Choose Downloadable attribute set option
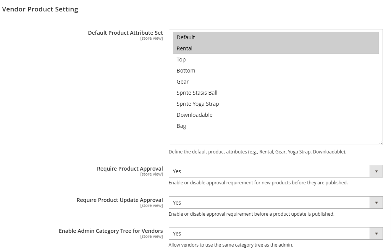 click(276, 115)
